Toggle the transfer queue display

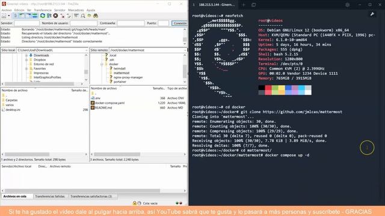(x=35, y=16)
